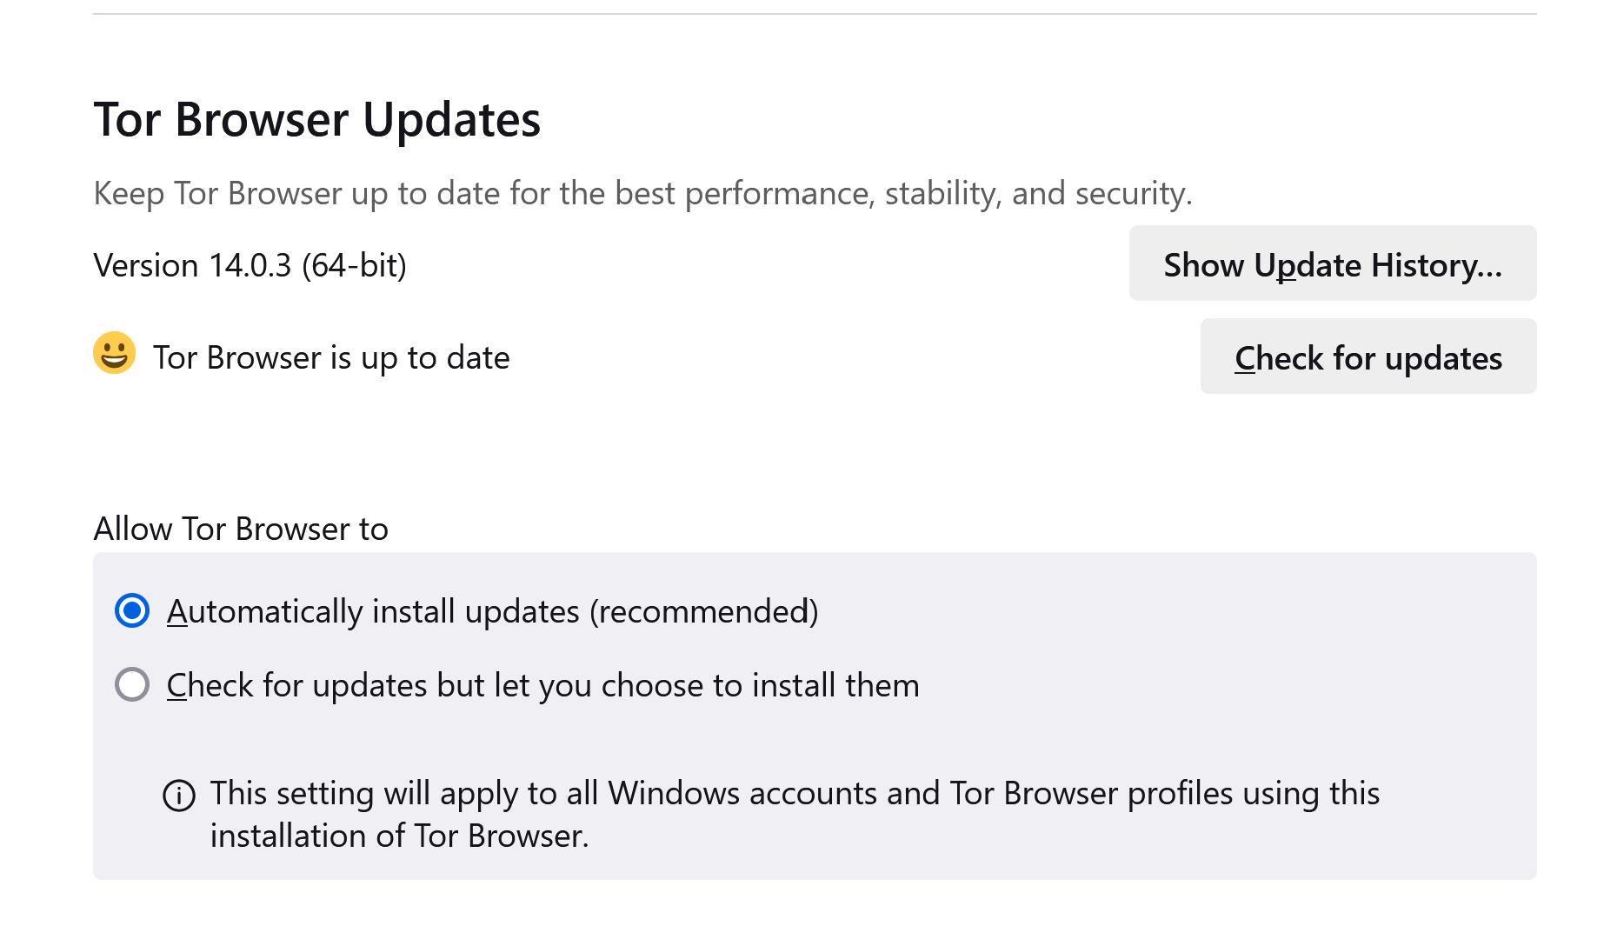Viewport: 1604px width, 926px height.
Task: Click the horizontal divider line above the heading
Action: pyautogui.click(x=815, y=14)
